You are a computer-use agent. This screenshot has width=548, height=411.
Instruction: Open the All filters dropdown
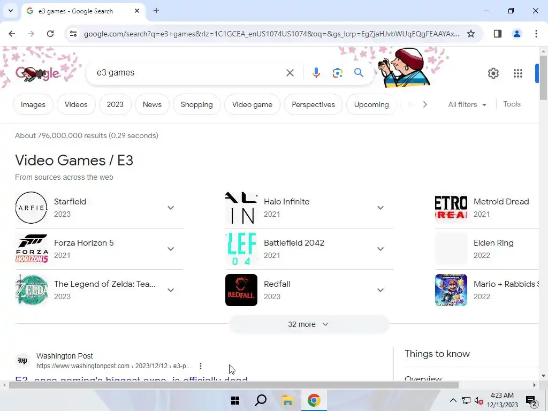click(x=467, y=104)
